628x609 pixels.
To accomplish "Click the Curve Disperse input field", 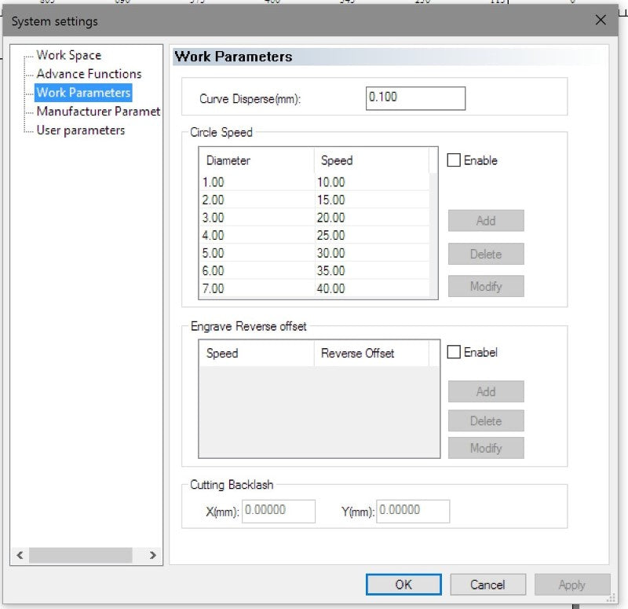I will pyautogui.click(x=415, y=97).
